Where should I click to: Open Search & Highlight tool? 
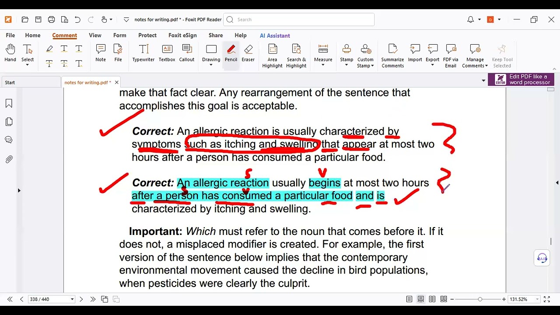pos(296,56)
